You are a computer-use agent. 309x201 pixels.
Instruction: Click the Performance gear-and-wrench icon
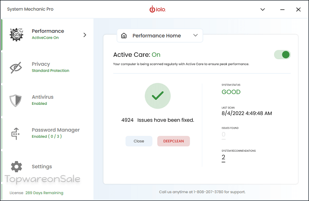point(16,35)
